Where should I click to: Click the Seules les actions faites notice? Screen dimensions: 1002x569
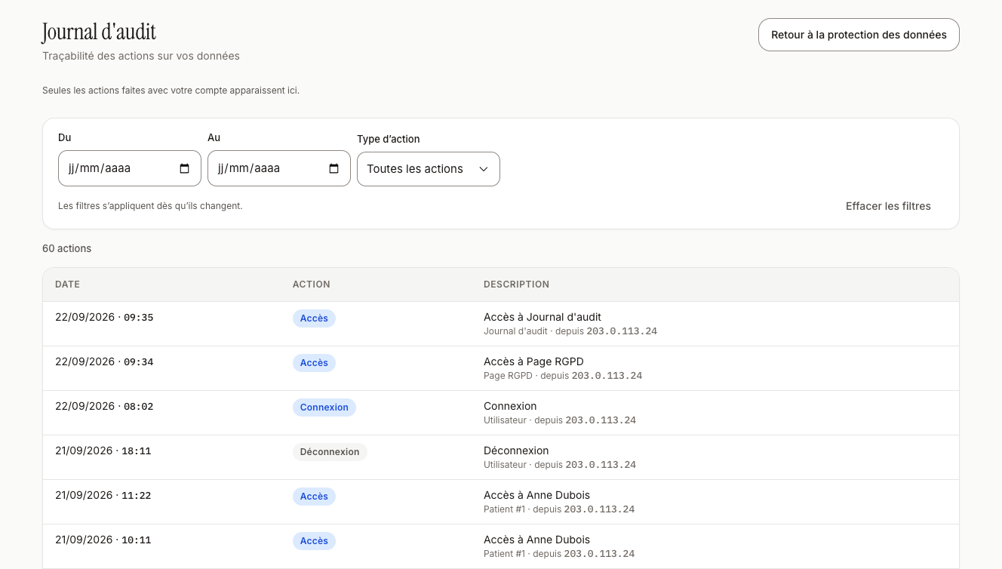(171, 91)
